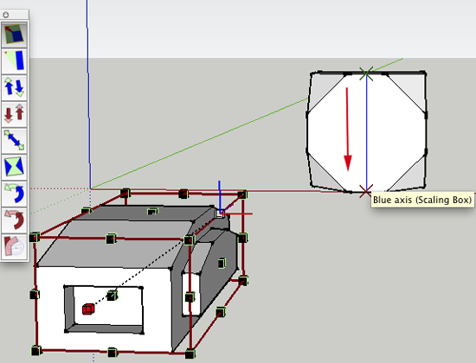Image resolution: width=476 pixels, height=363 pixels.
Task: Choose the blue up-down arrows shear tool
Action: 14,87
